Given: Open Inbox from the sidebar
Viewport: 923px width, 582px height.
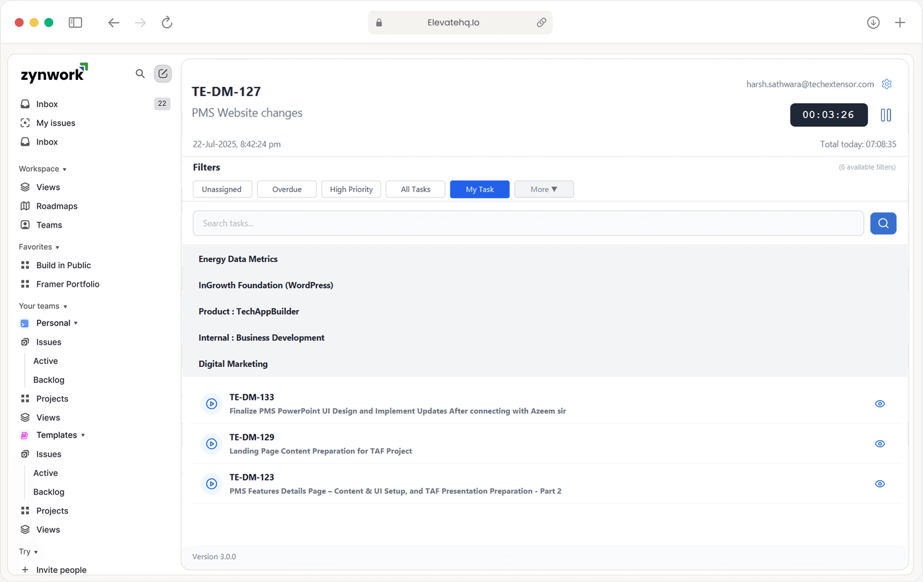Looking at the screenshot, I should coord(47,104).
